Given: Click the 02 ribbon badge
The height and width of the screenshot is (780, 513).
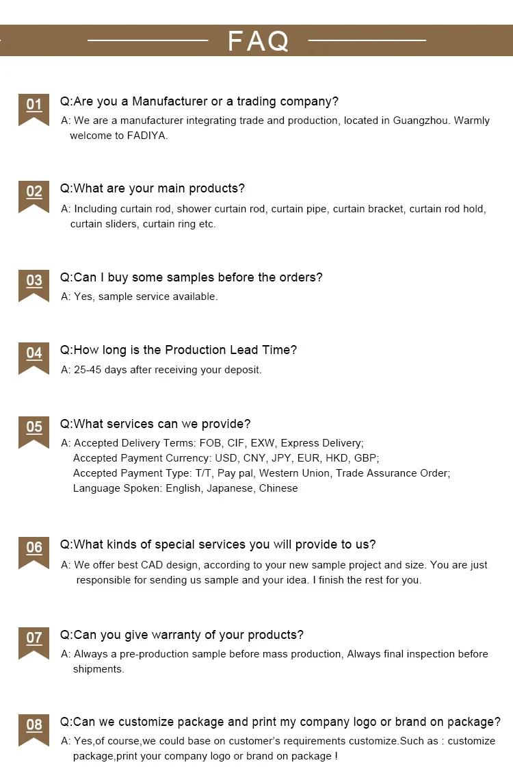Looking at the screenshot, I should coord(34,194).
